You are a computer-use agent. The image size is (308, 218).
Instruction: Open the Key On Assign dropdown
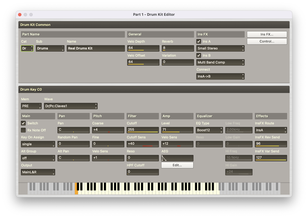click(x=38, y=144)
